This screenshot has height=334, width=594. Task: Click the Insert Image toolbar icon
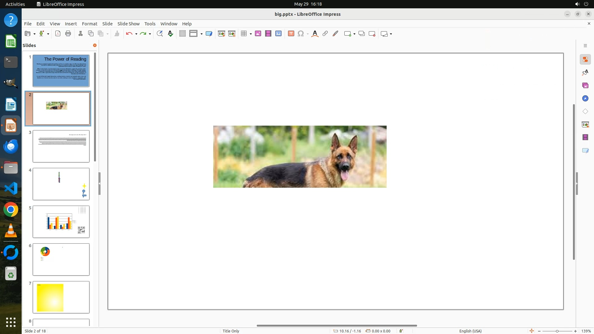tap(258, 34)
